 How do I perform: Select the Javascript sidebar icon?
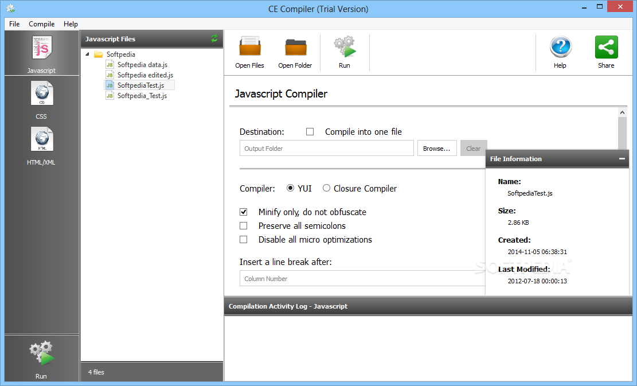pos(42,48)
